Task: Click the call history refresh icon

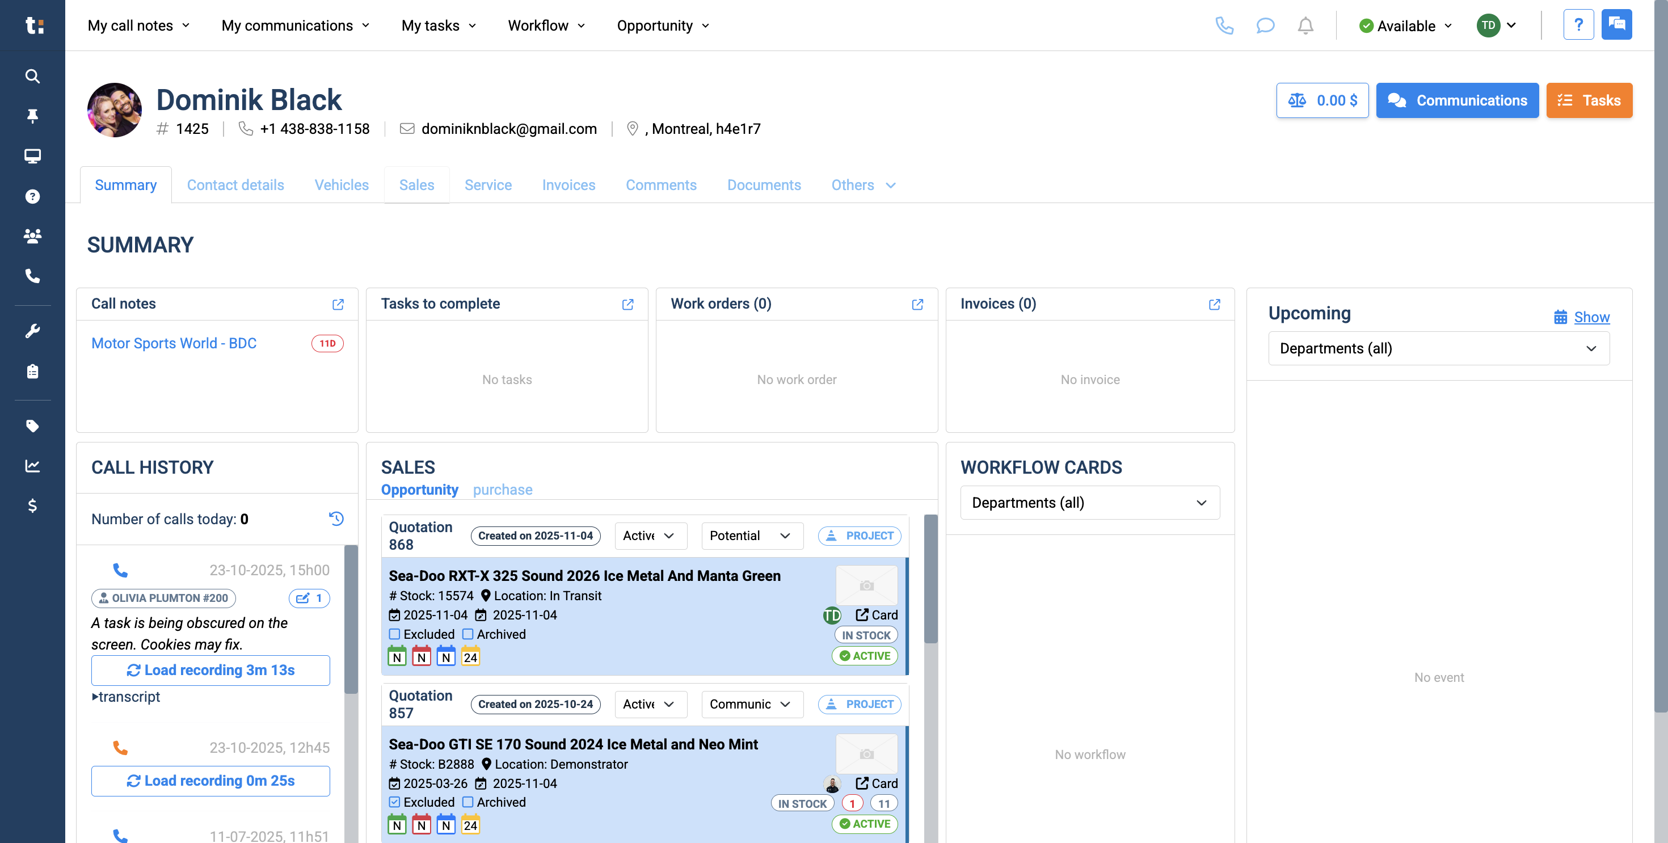Action: 336,519
